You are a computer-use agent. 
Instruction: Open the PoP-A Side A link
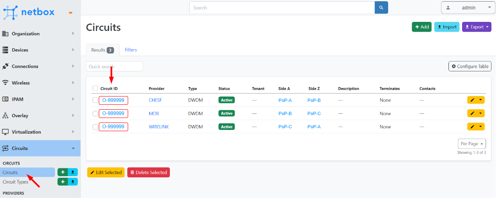[x=285, y=100]
